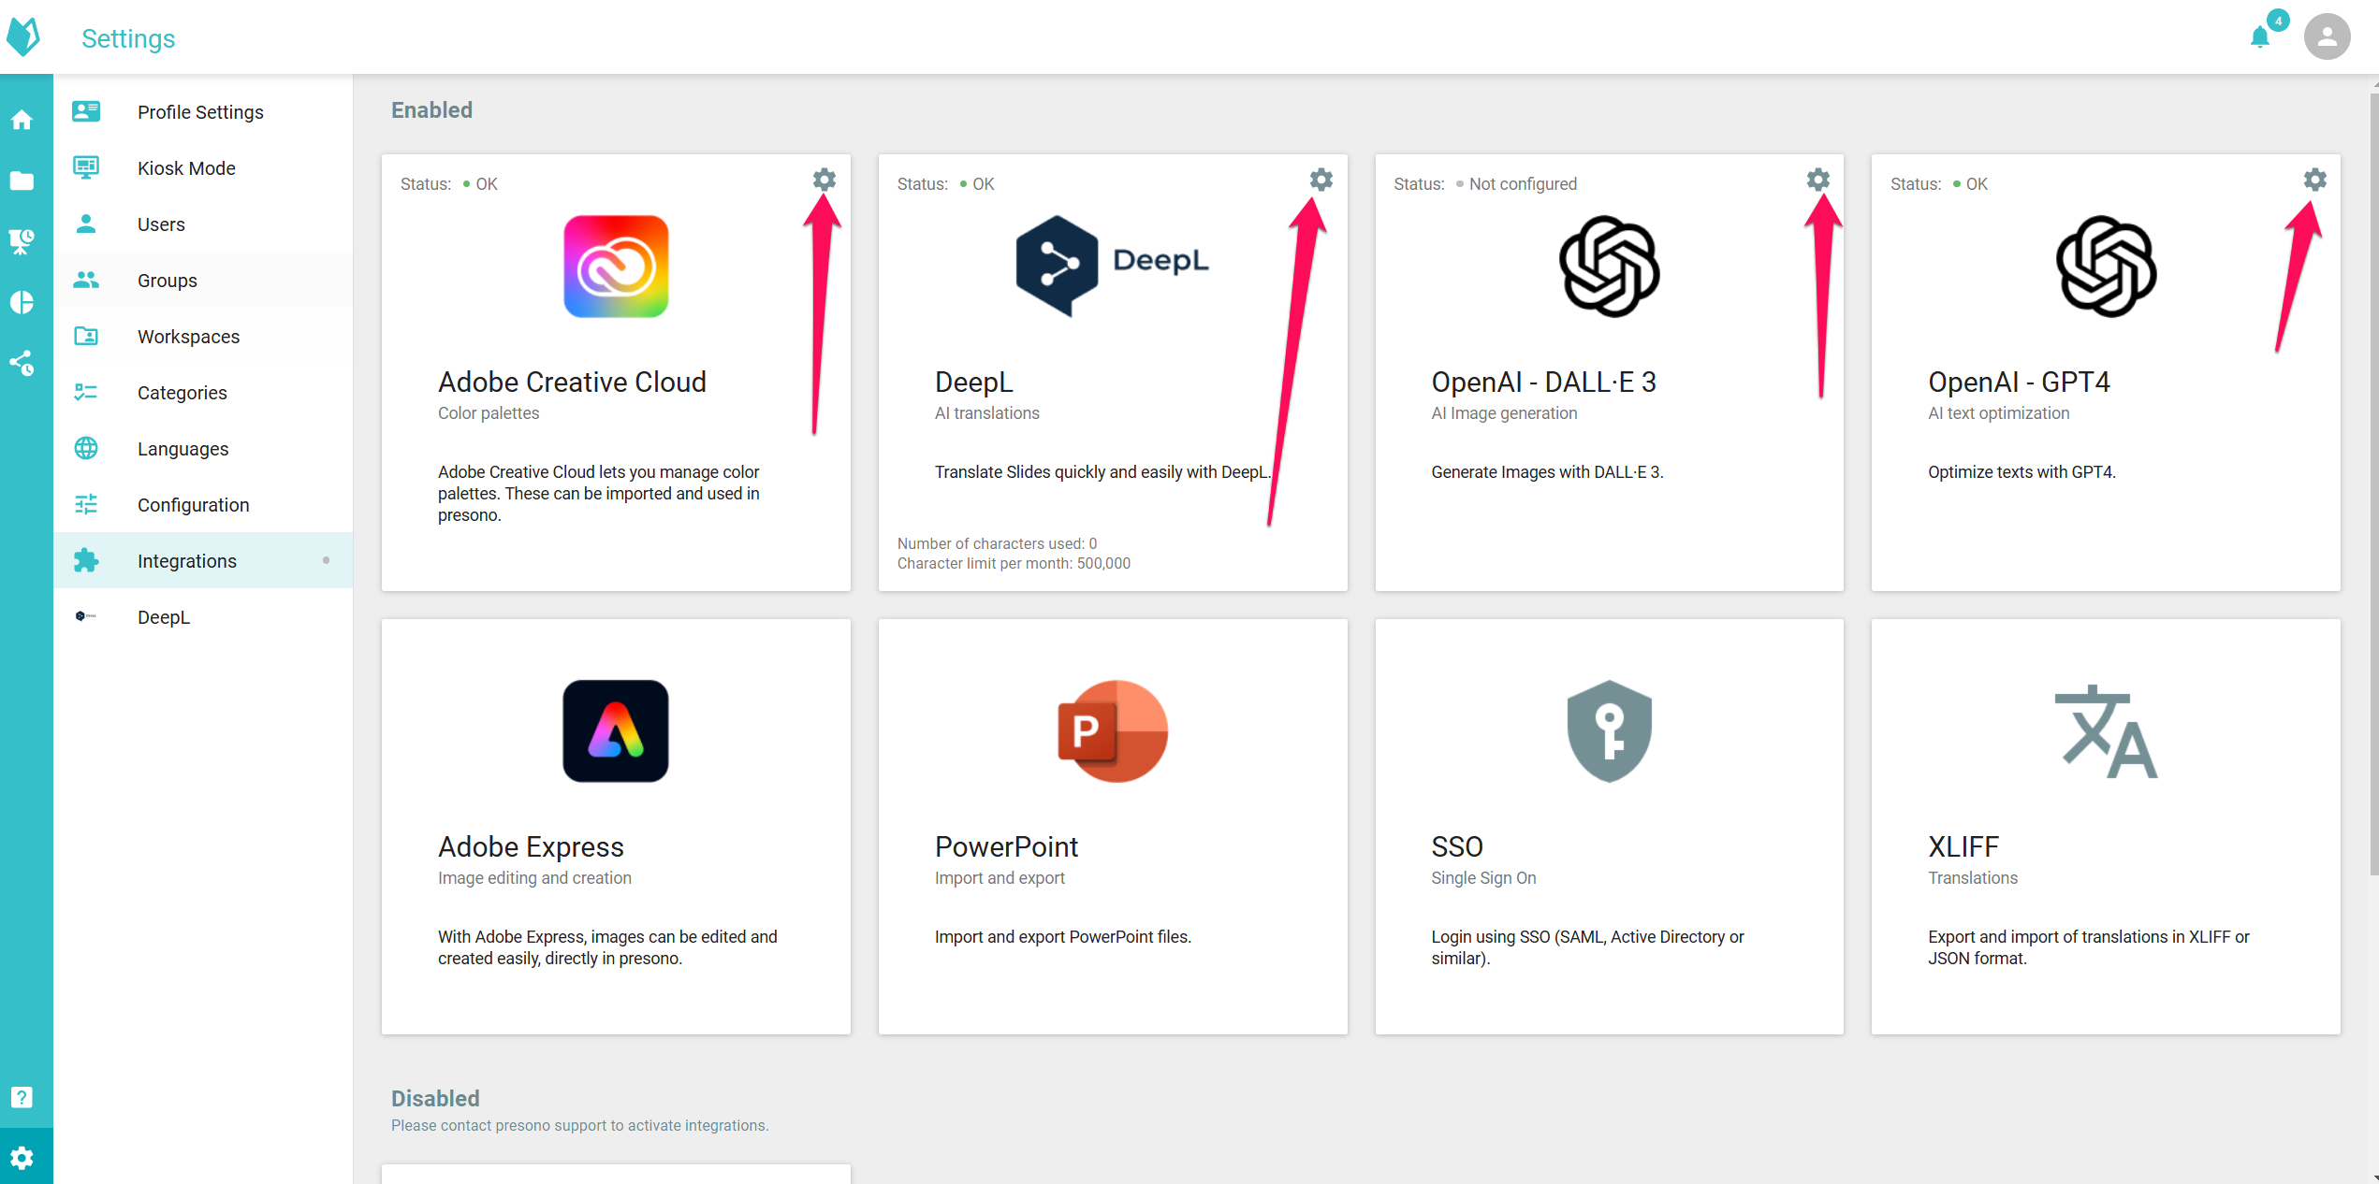Click the SSO shield key icon
This screenshot has width=2379, height=1184.
click(x=1610, y=731)
